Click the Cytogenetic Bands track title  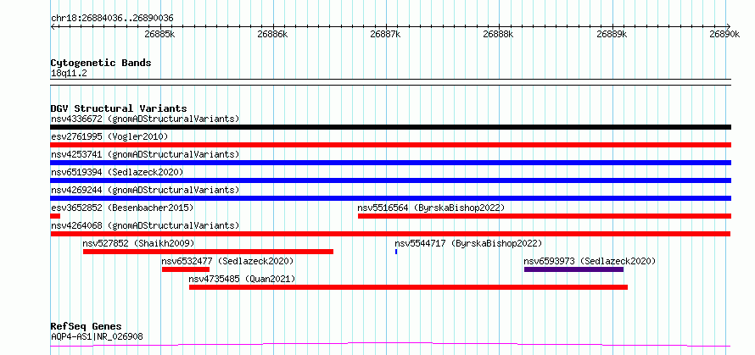pos(101,63)
